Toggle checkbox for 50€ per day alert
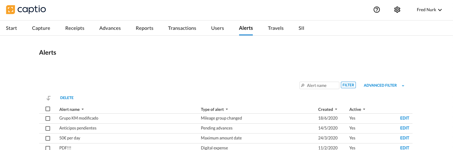Screen dimensions: 453x150 point(48,138)
